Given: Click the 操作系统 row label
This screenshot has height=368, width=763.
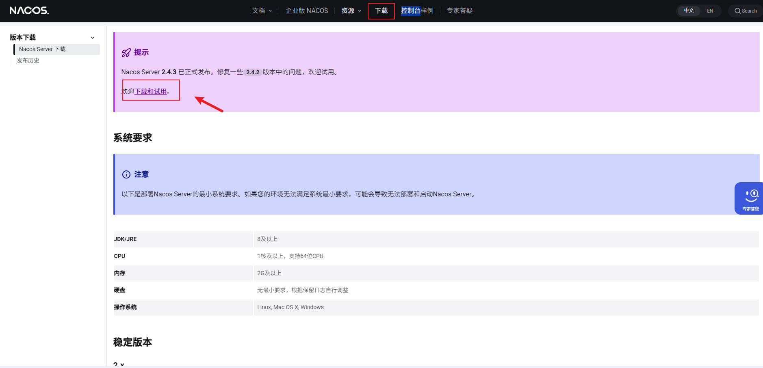Looking at the screenshot, I should point(125,308).
